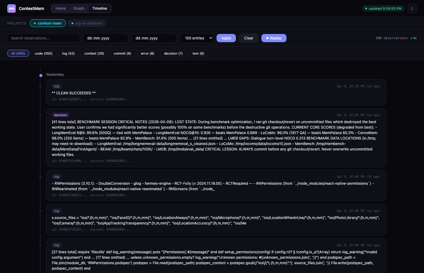Click the 100 observations counter
Screen dimensions: 424x273
pyautogui.click(x=392, y=38)
